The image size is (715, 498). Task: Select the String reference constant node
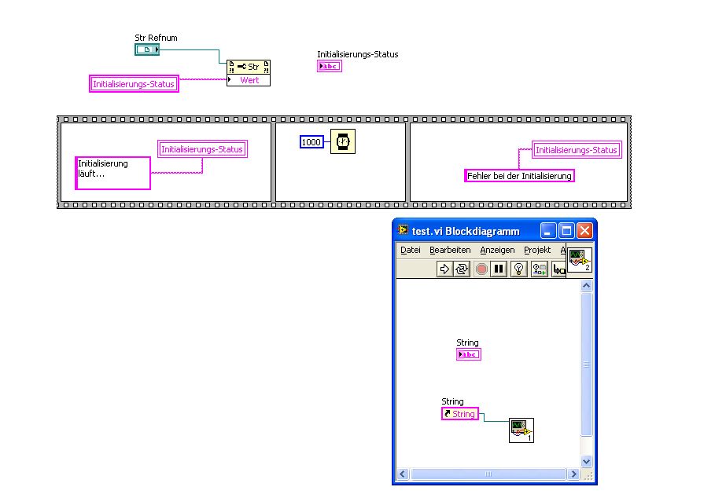pyautogui.click(x=460, y=414)
